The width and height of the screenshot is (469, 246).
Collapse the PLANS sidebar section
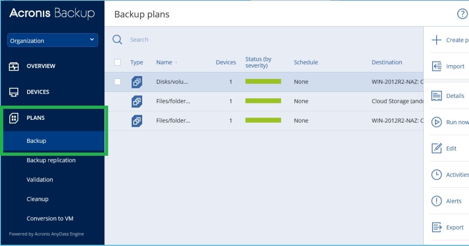click(x=36, y=118)
